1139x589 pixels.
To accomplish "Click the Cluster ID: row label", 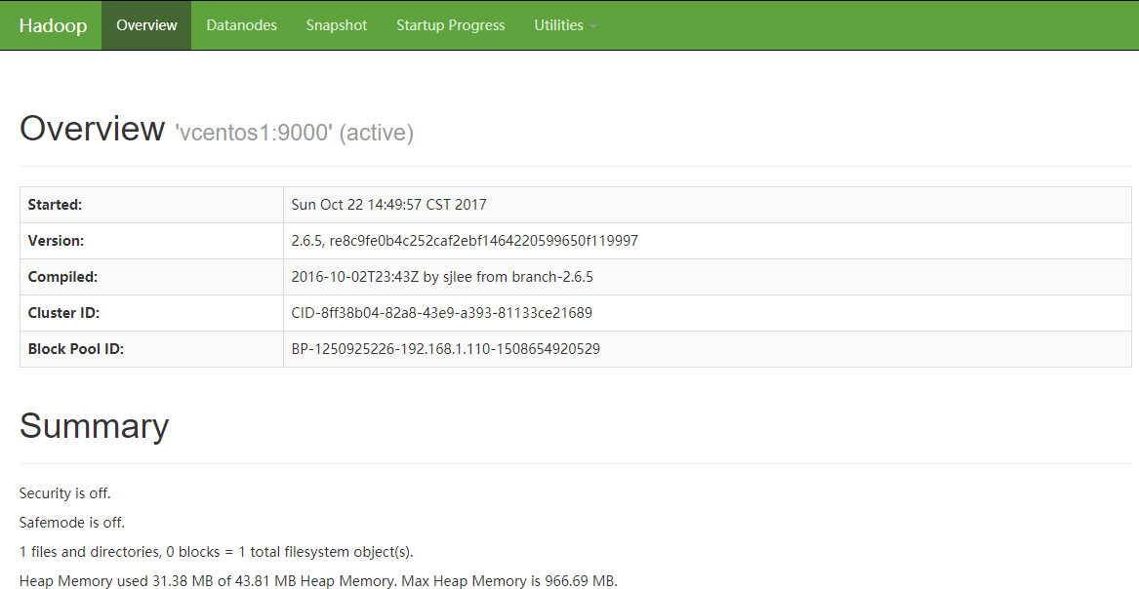I will pyautogui.click(x=63, y=313).
